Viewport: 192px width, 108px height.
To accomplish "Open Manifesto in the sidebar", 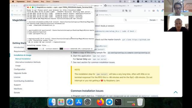I will click(x=18, y=89).
